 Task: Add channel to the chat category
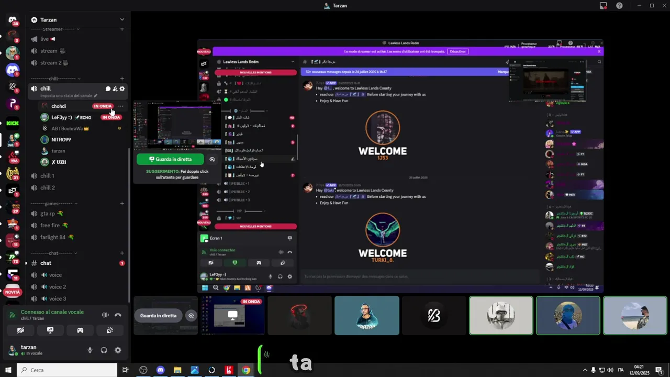pyautogui.click(x=122, y=253)
